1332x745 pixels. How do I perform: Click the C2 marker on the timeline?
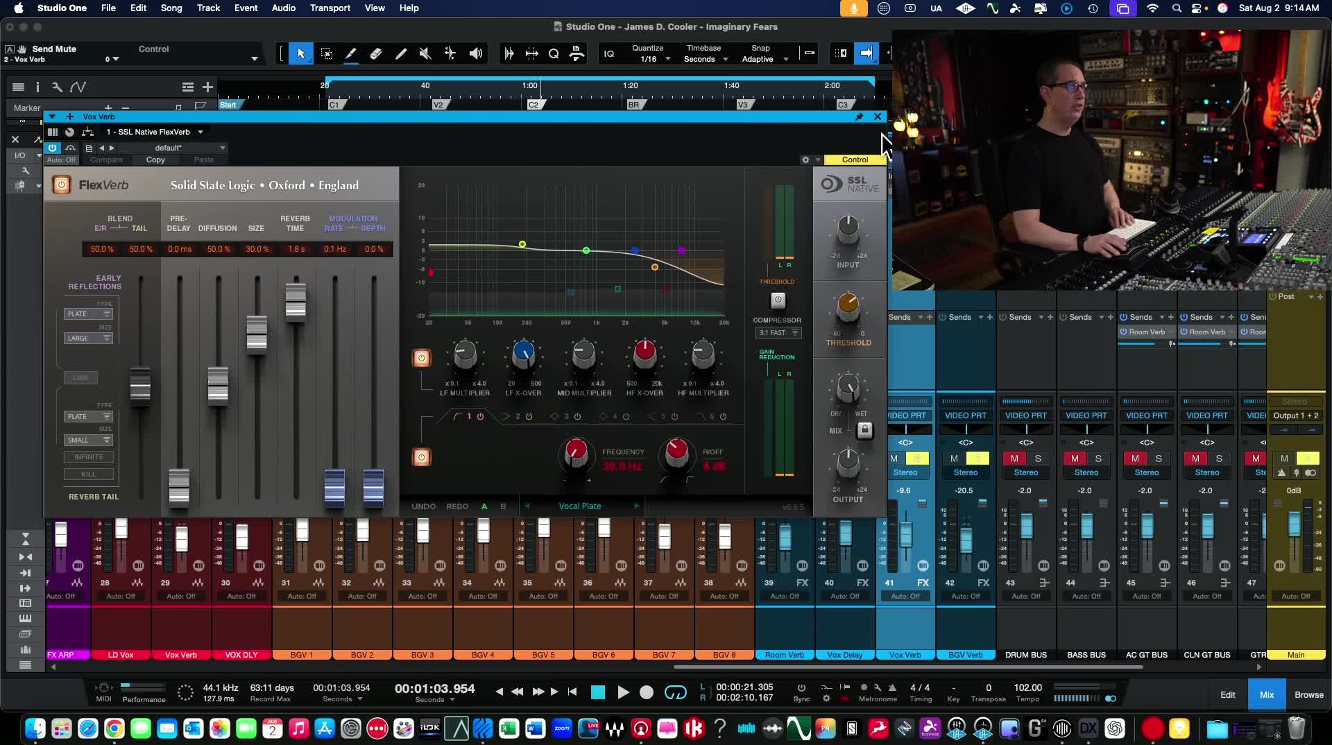point(533,105)
